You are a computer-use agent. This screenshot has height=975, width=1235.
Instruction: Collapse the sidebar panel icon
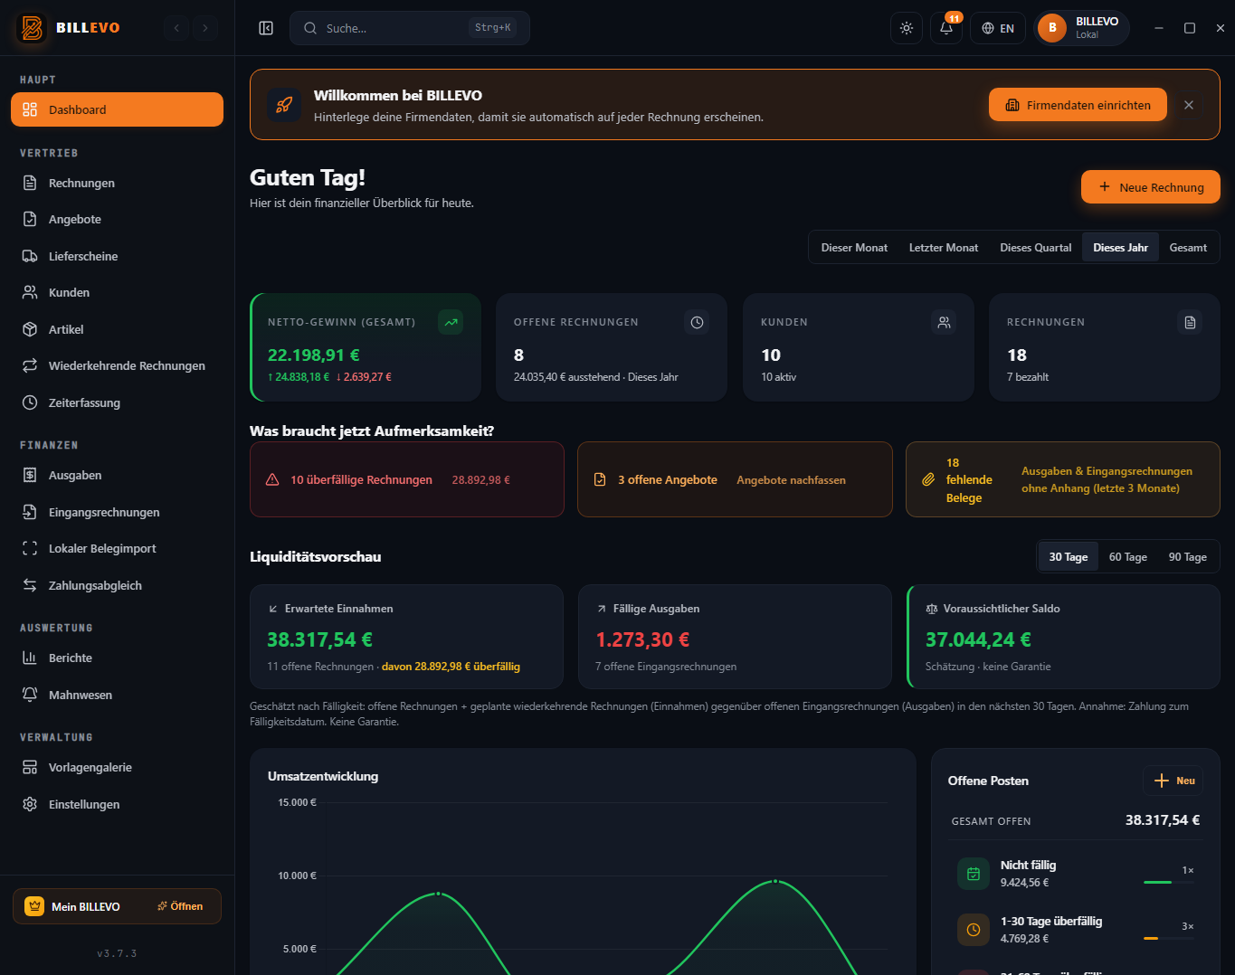point(266,28)
